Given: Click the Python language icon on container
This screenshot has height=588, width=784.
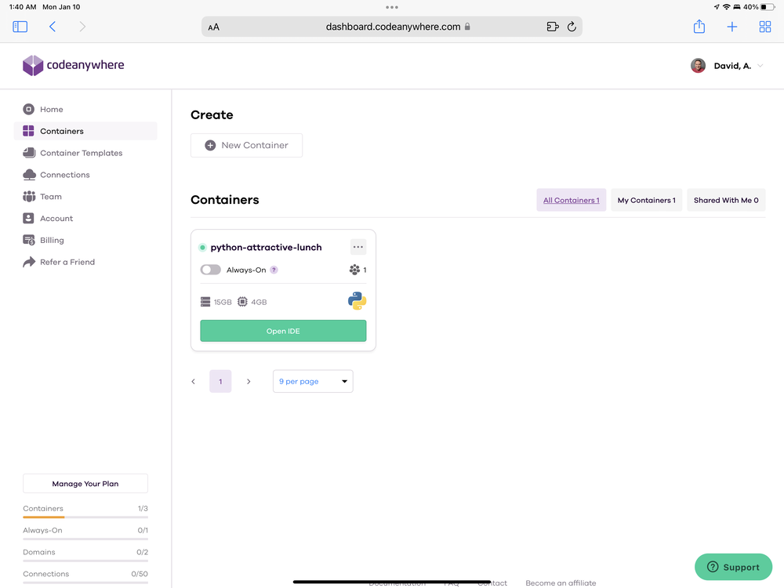Looking at the screenshot, I should 357,301.
